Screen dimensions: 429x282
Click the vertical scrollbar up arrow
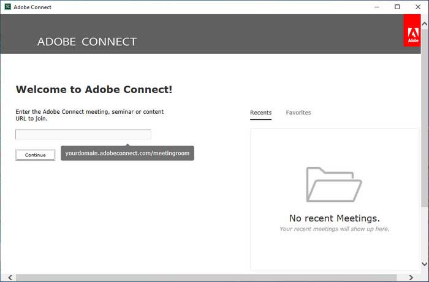[x=425, y=24]
